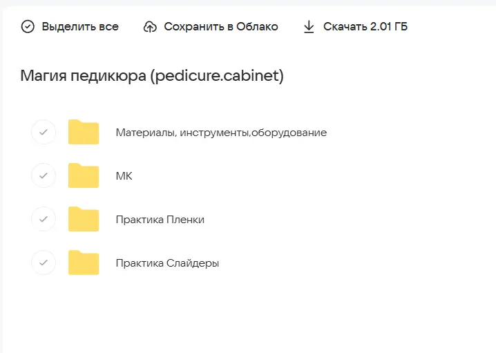Open the Практика Пленки folder name

[x=160, y=220]
